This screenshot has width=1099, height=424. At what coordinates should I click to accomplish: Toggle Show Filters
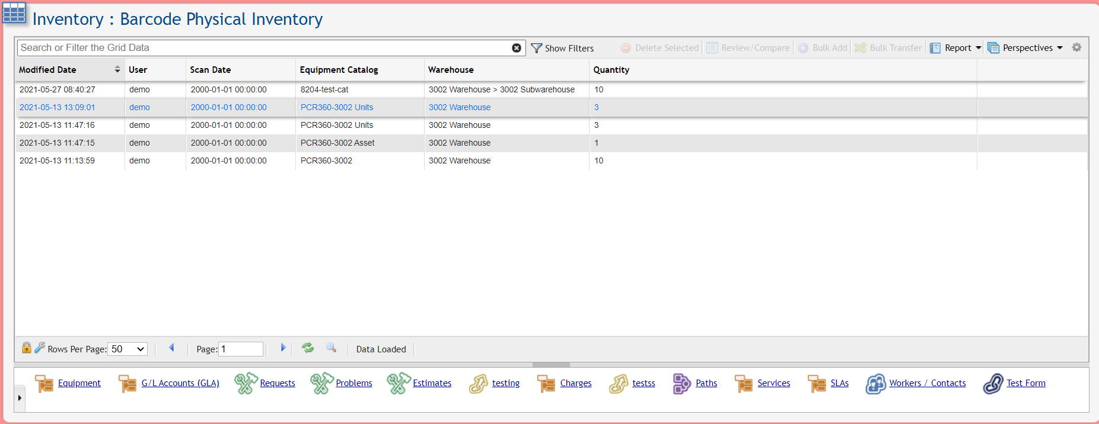tap(562, 48)
